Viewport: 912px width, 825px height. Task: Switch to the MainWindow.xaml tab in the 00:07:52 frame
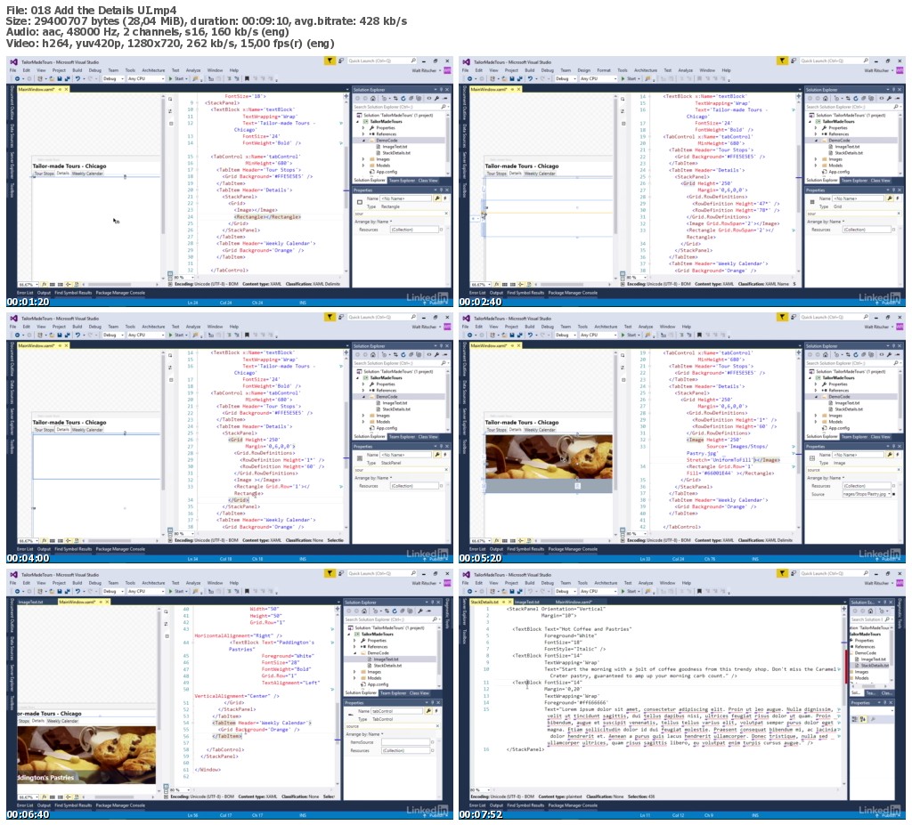pos(574,603)
